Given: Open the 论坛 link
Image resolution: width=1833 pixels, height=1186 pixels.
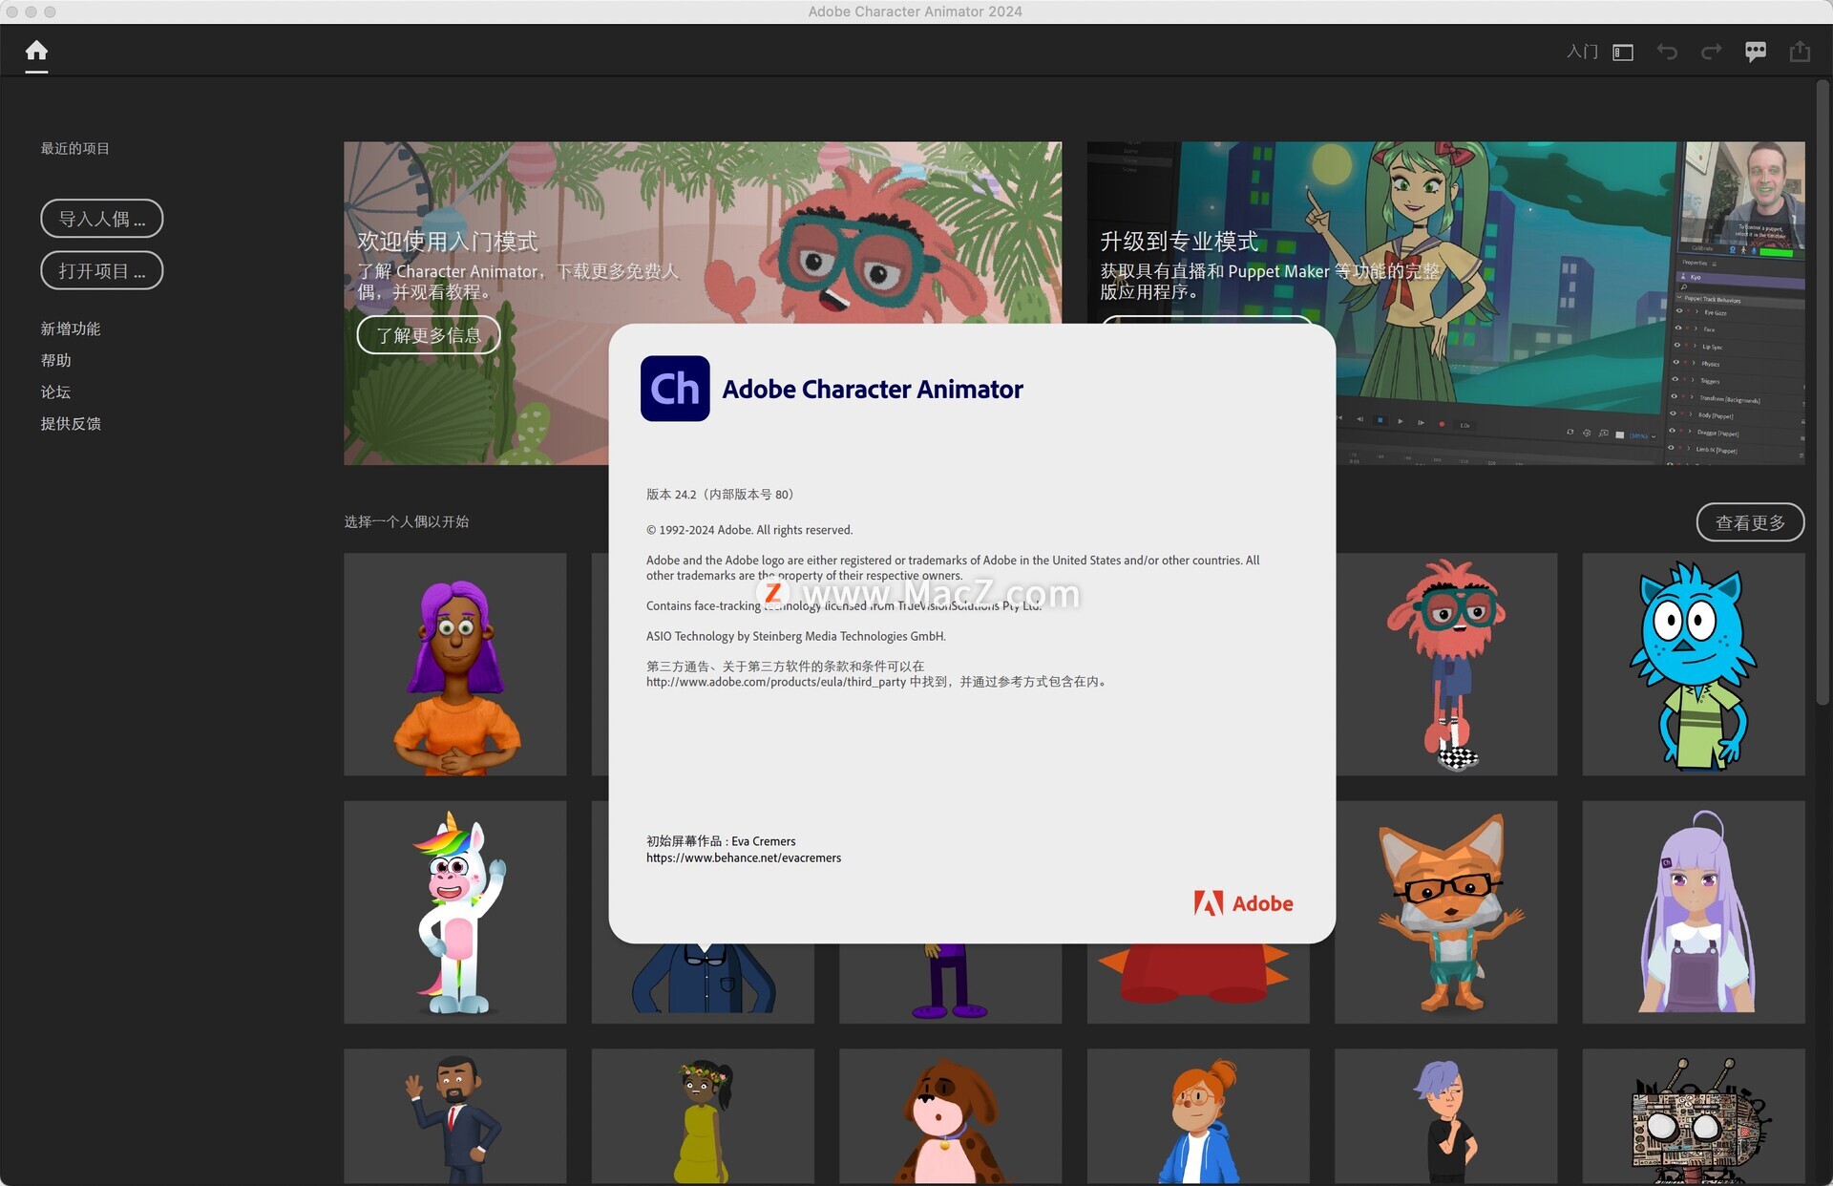Looking at the screenshot, I should 56,392.
